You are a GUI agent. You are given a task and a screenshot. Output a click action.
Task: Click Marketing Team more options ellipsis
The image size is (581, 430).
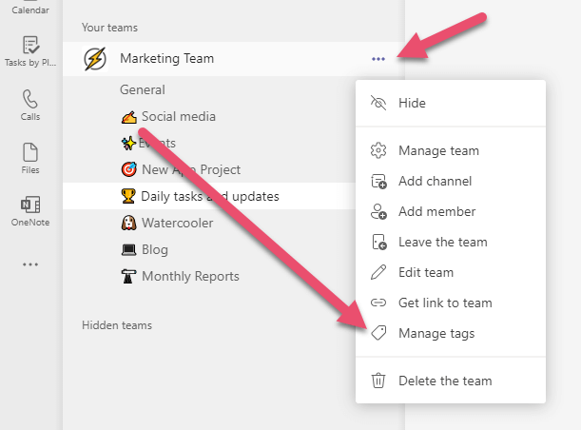tap(378, 59)
